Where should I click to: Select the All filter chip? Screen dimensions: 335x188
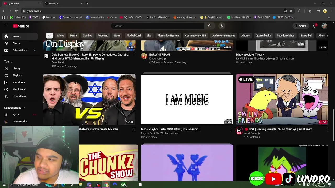pyautogui.click(x=49, y=36)
